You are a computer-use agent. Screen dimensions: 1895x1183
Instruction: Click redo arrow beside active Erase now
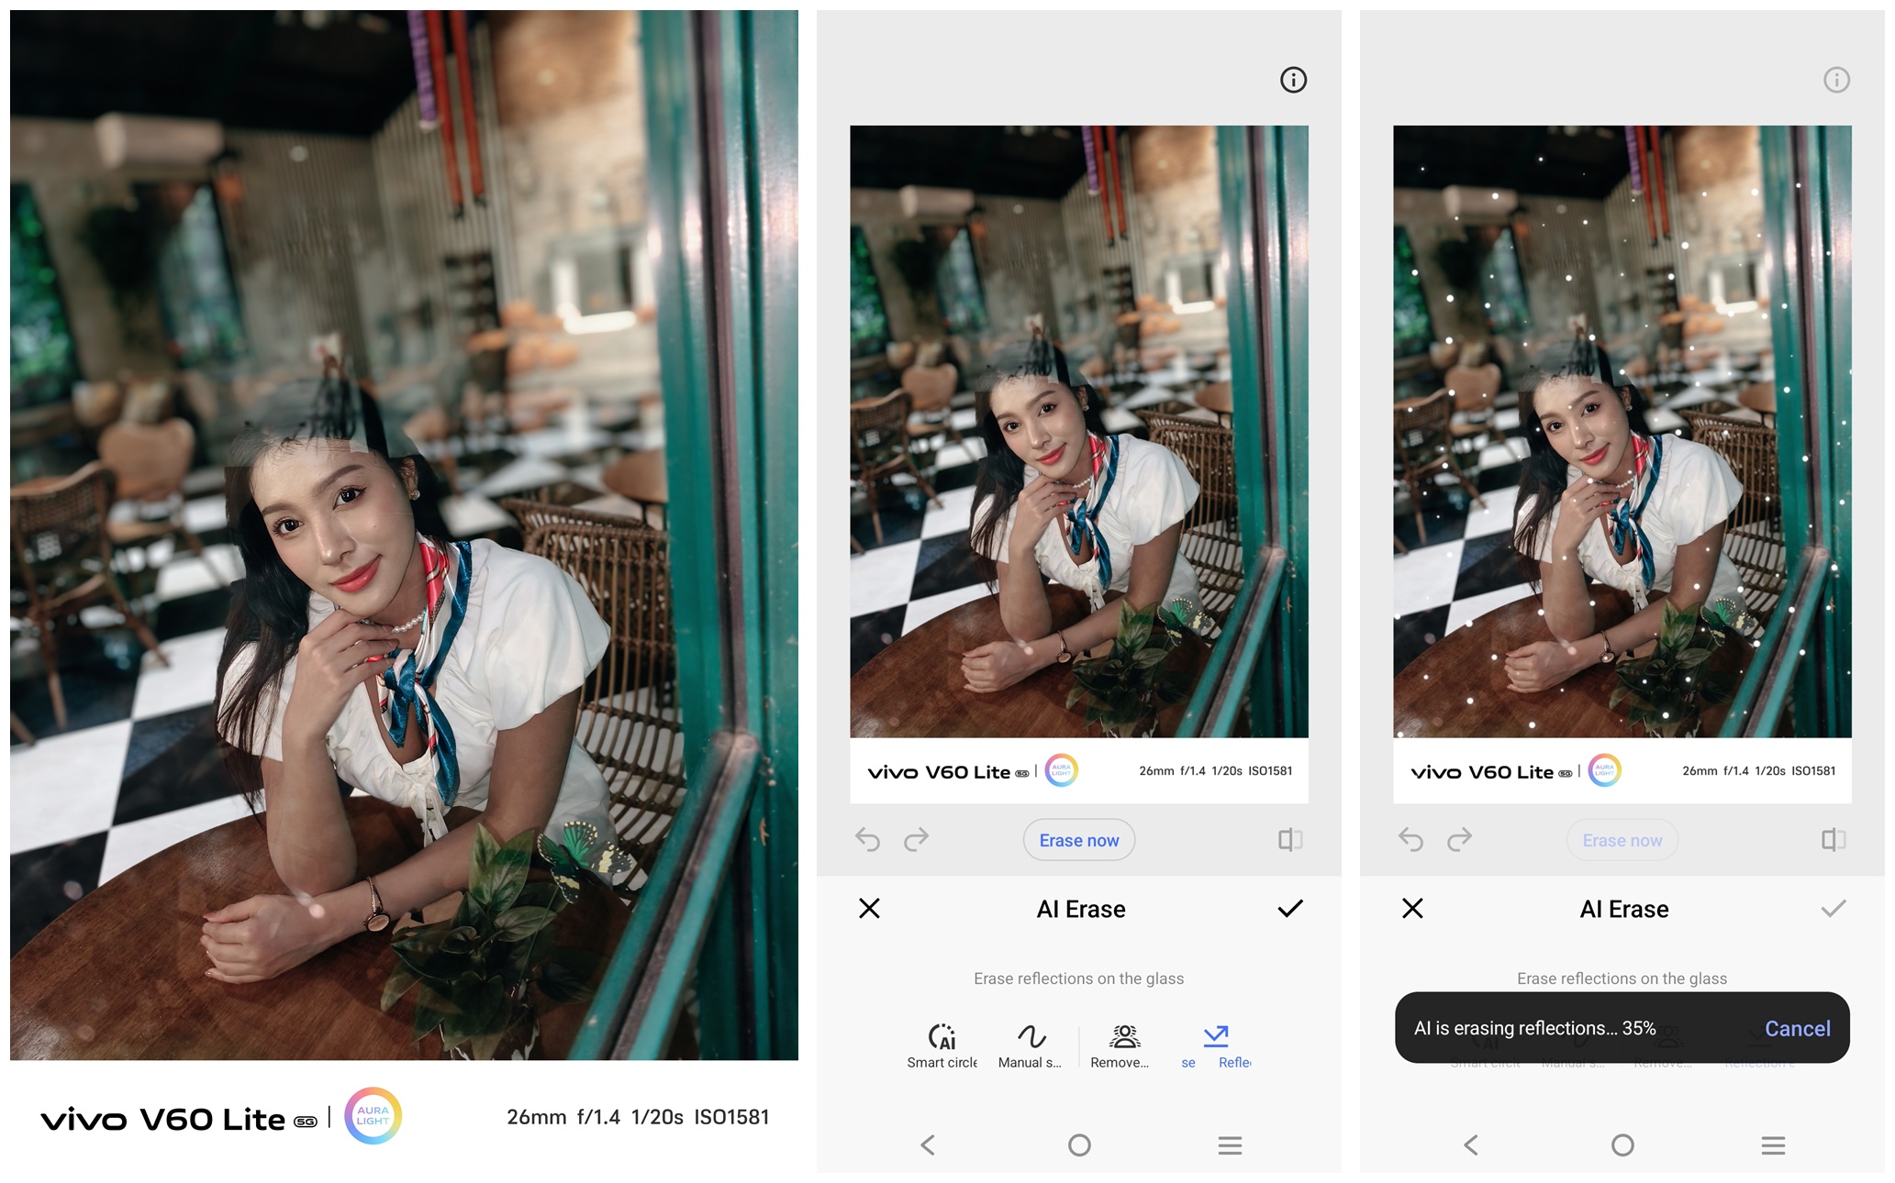click(x=916, y=839)
